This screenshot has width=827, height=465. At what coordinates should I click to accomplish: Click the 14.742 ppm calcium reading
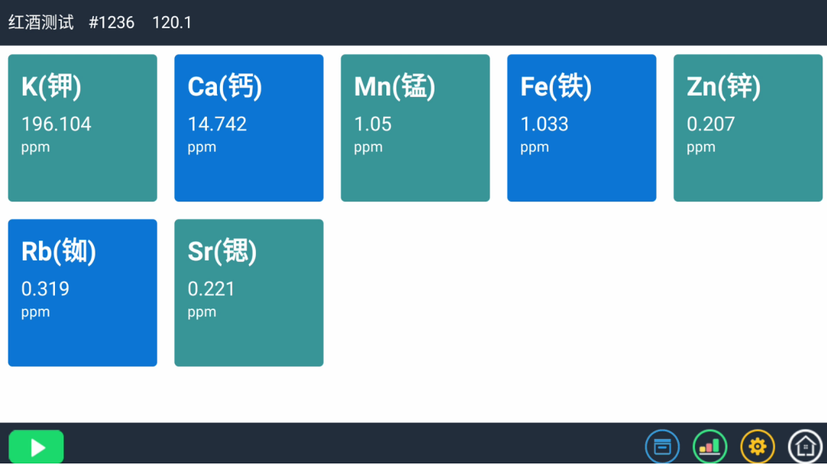[x=218, y=124]
